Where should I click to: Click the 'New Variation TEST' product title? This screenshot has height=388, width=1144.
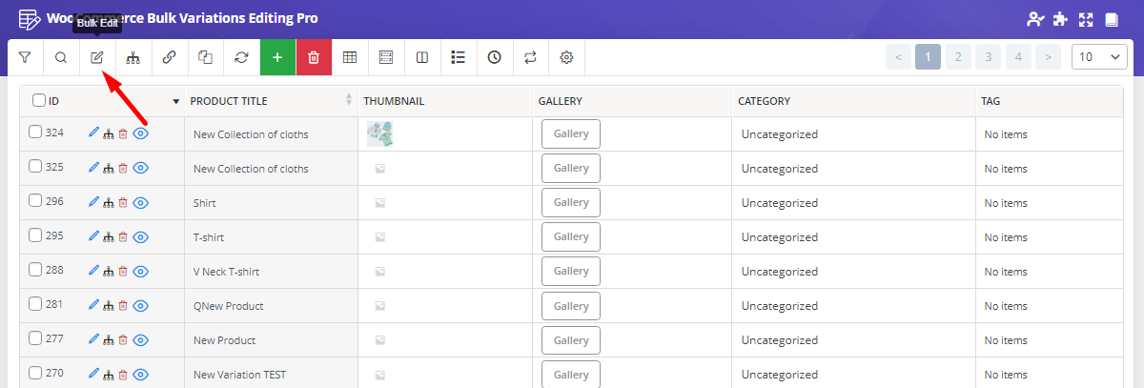pyautogui.click(x=240, y=375)
